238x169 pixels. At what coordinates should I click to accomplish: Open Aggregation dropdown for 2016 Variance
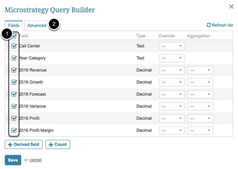[x=200, y=106]
